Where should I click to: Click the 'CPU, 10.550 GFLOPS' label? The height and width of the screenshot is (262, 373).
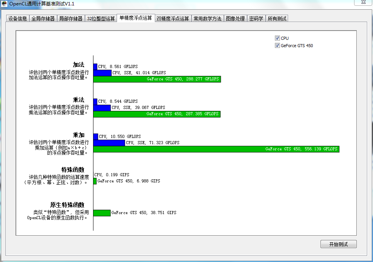[x=120, y=136]
